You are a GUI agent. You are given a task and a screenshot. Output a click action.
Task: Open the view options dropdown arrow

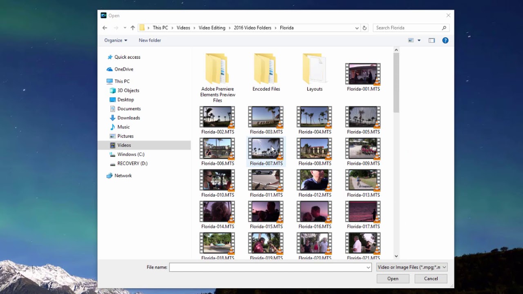(419, 40)
